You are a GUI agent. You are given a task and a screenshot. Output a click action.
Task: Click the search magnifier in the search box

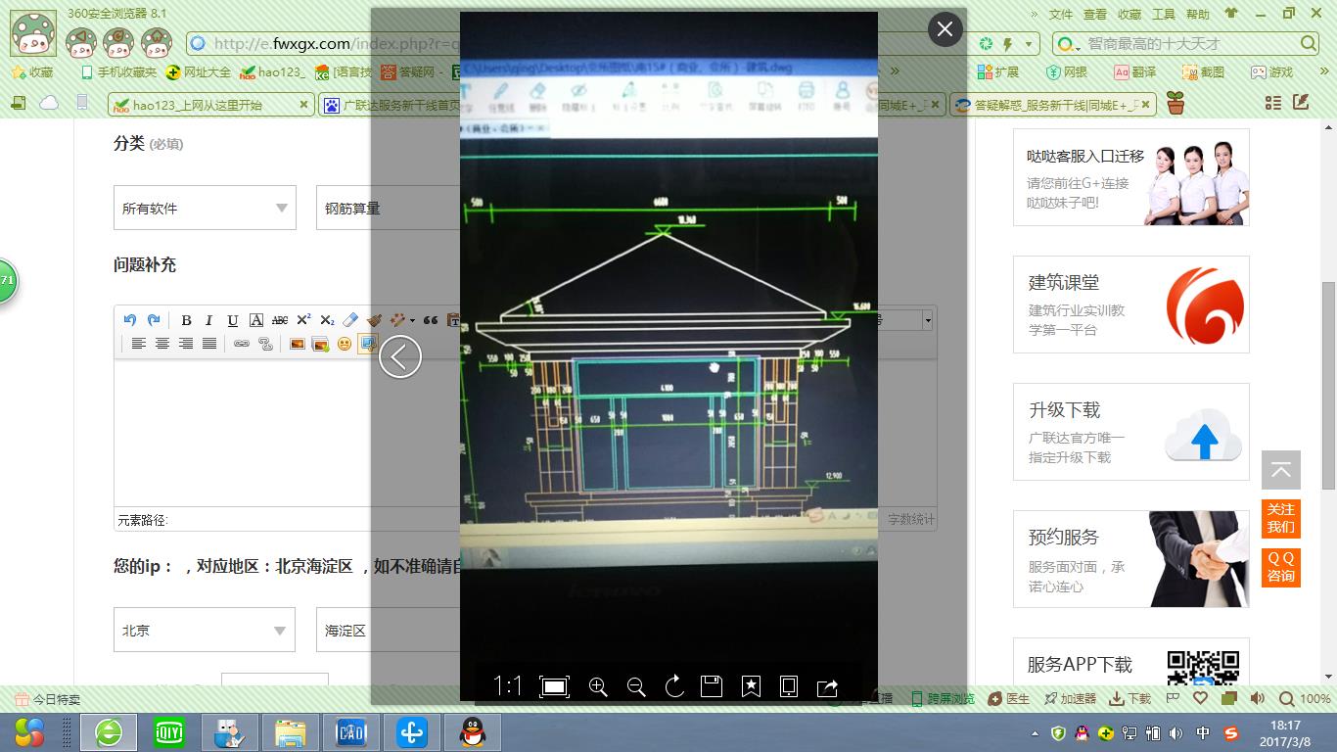[x=1309, y=44]
